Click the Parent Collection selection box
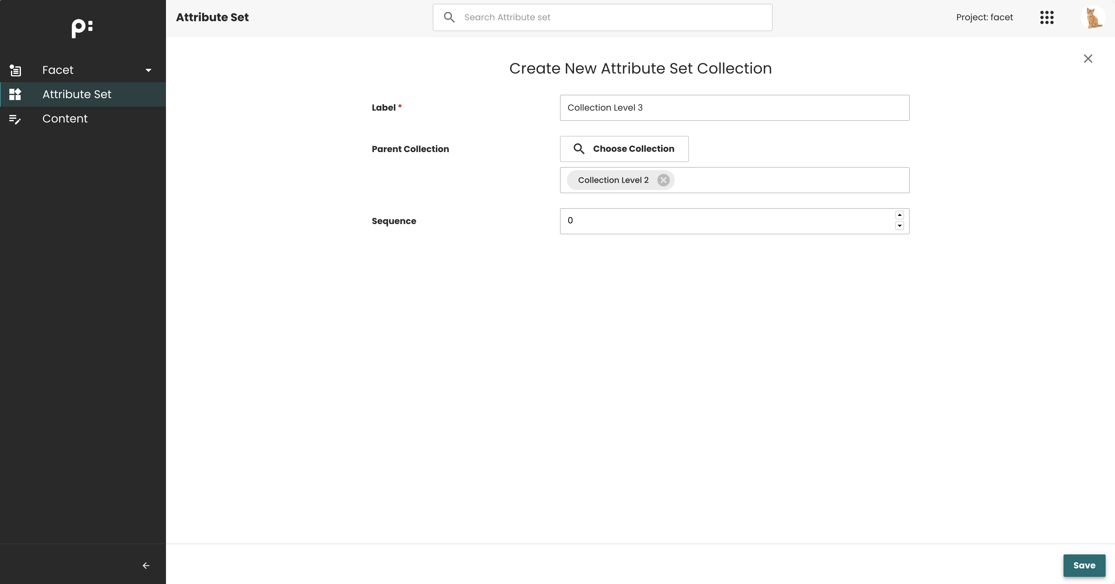The width and height of the screenshot is (1115, 584). coord(734,180)
